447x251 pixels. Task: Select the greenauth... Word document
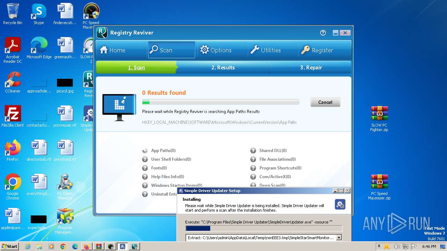click(x=65, y=48)
